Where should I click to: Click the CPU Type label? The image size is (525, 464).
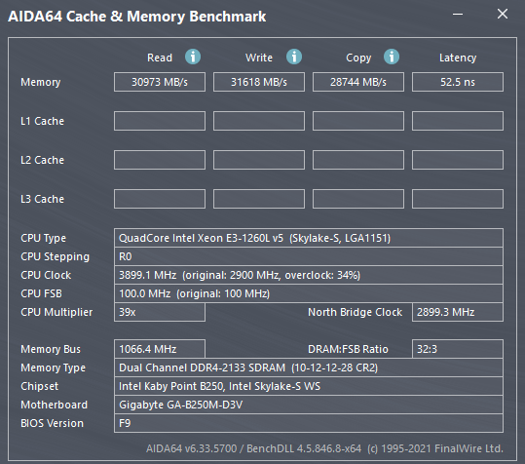(x=44, y=238)
